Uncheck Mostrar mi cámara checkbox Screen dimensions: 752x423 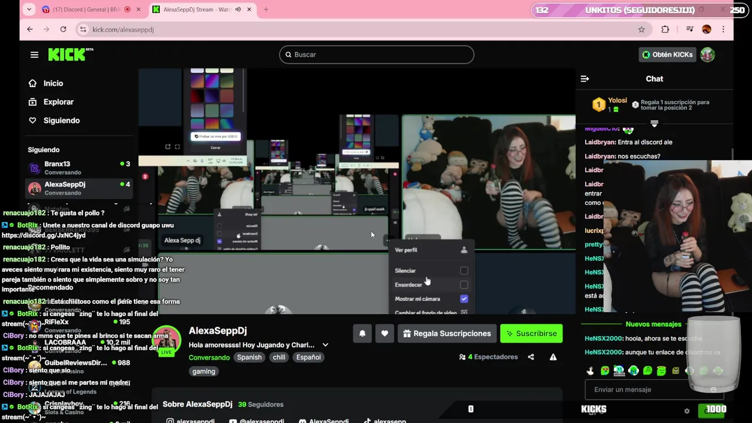(x=464, y=299)
